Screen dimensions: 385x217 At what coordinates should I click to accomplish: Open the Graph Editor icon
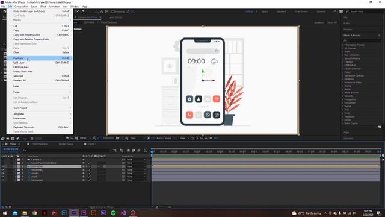click(x=146, y=150)
